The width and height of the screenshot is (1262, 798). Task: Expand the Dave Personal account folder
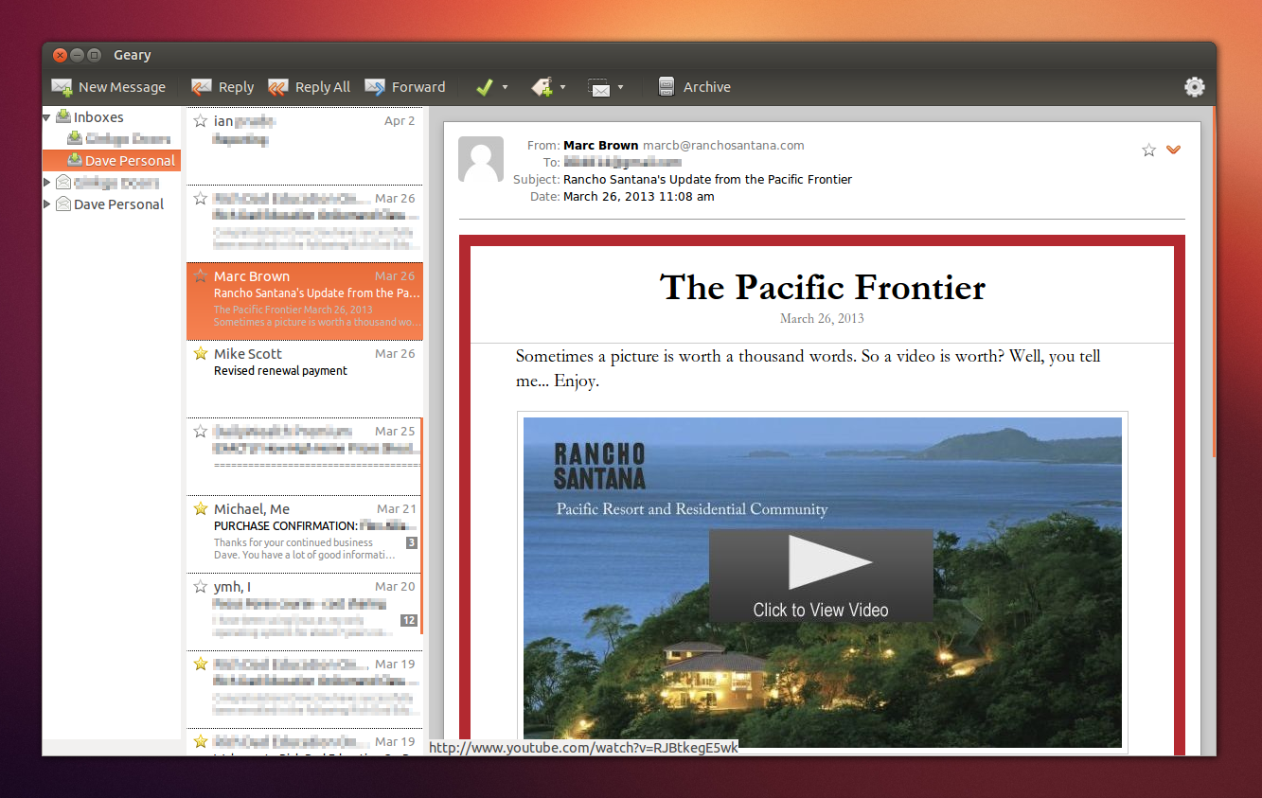coord(47,204)
